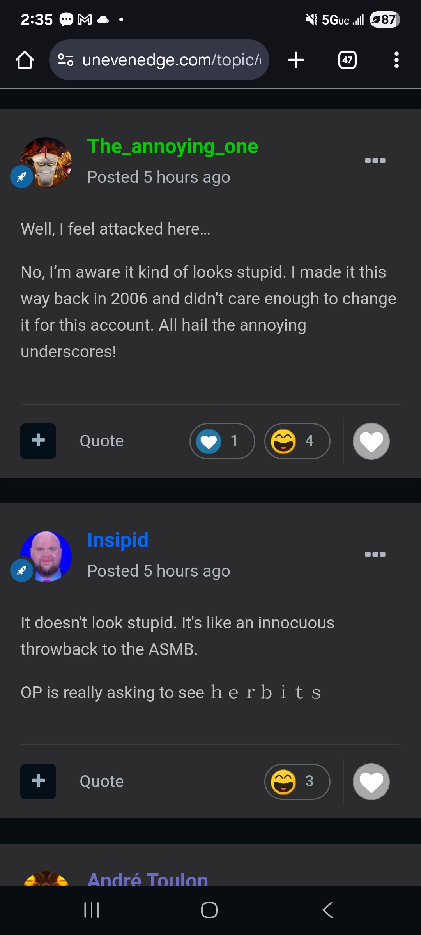Quote The_annoying_one's post
The image size is (421, 935).
click(x=102, y=441)
